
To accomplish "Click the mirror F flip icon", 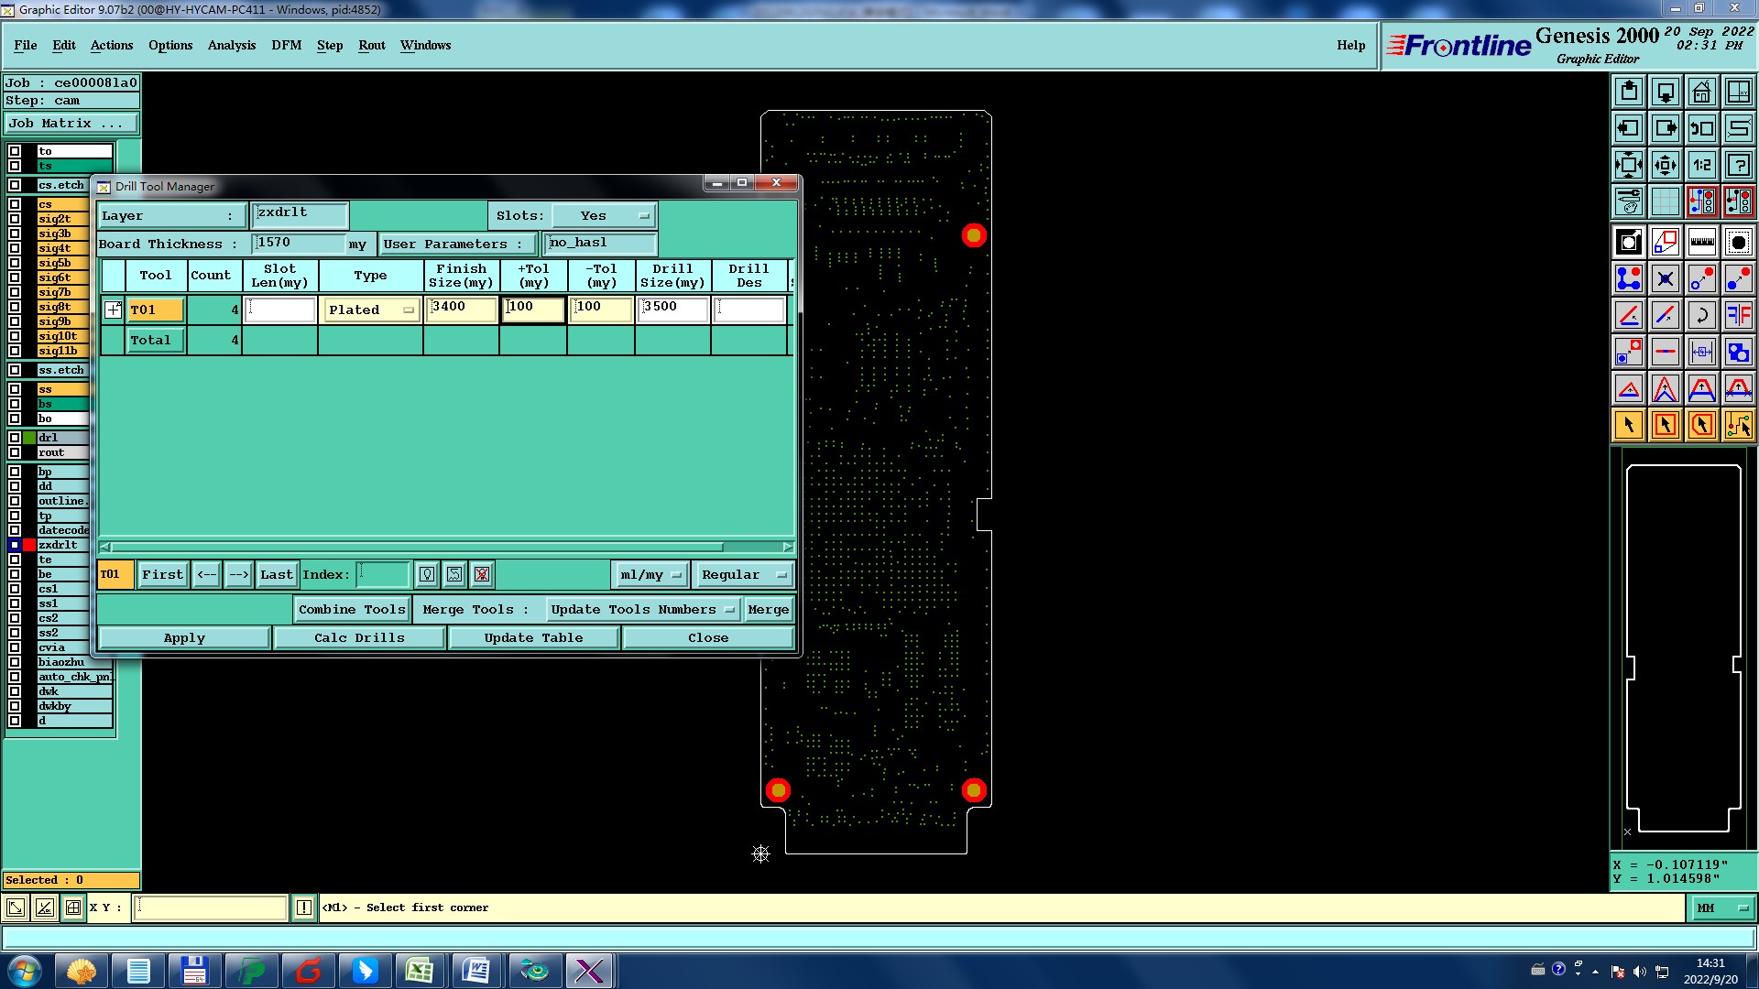I will pyautogui.click(x=1738, y=315).
